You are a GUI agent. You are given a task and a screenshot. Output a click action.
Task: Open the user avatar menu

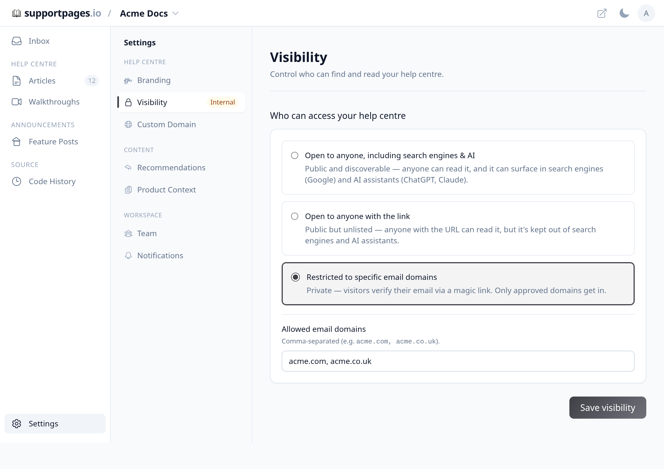pyautogui.click(x=646, y=13)
